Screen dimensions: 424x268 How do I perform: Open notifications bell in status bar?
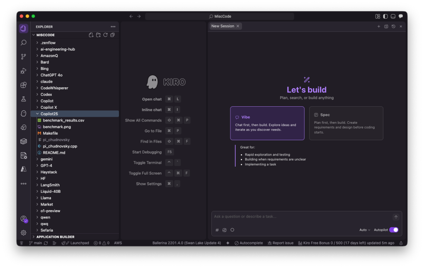[x=401, y=243]
